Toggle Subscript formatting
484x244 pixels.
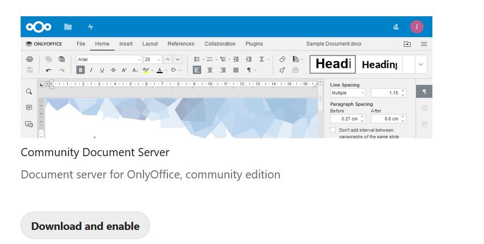135,70
